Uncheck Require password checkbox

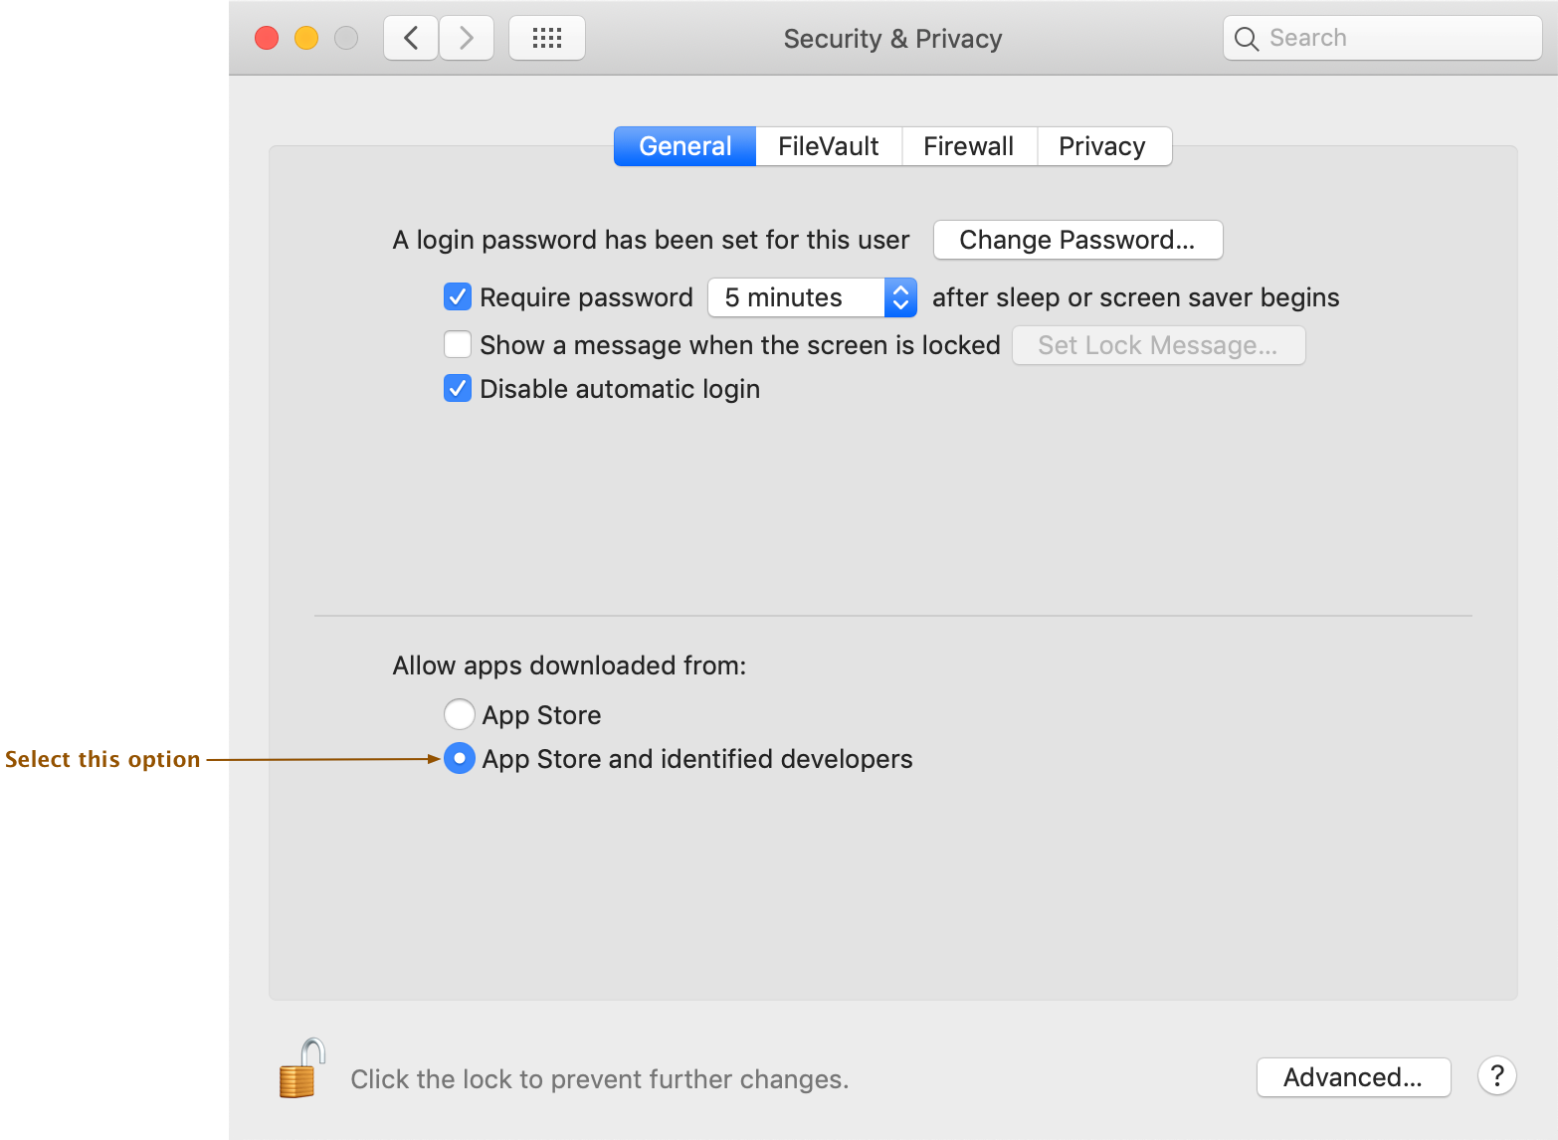[x=458, y=296]
